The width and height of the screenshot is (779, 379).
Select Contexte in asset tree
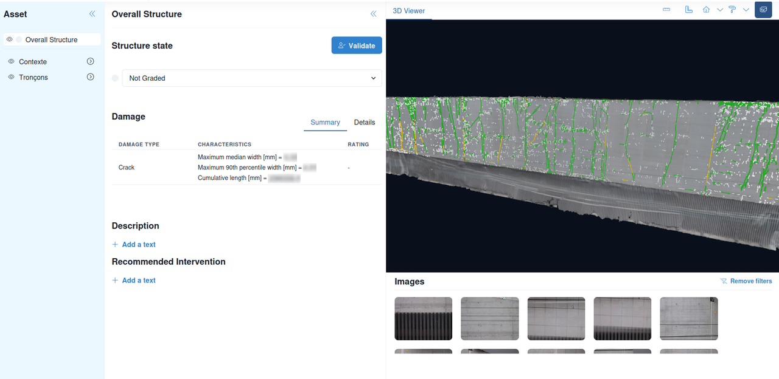click(33, 62)
